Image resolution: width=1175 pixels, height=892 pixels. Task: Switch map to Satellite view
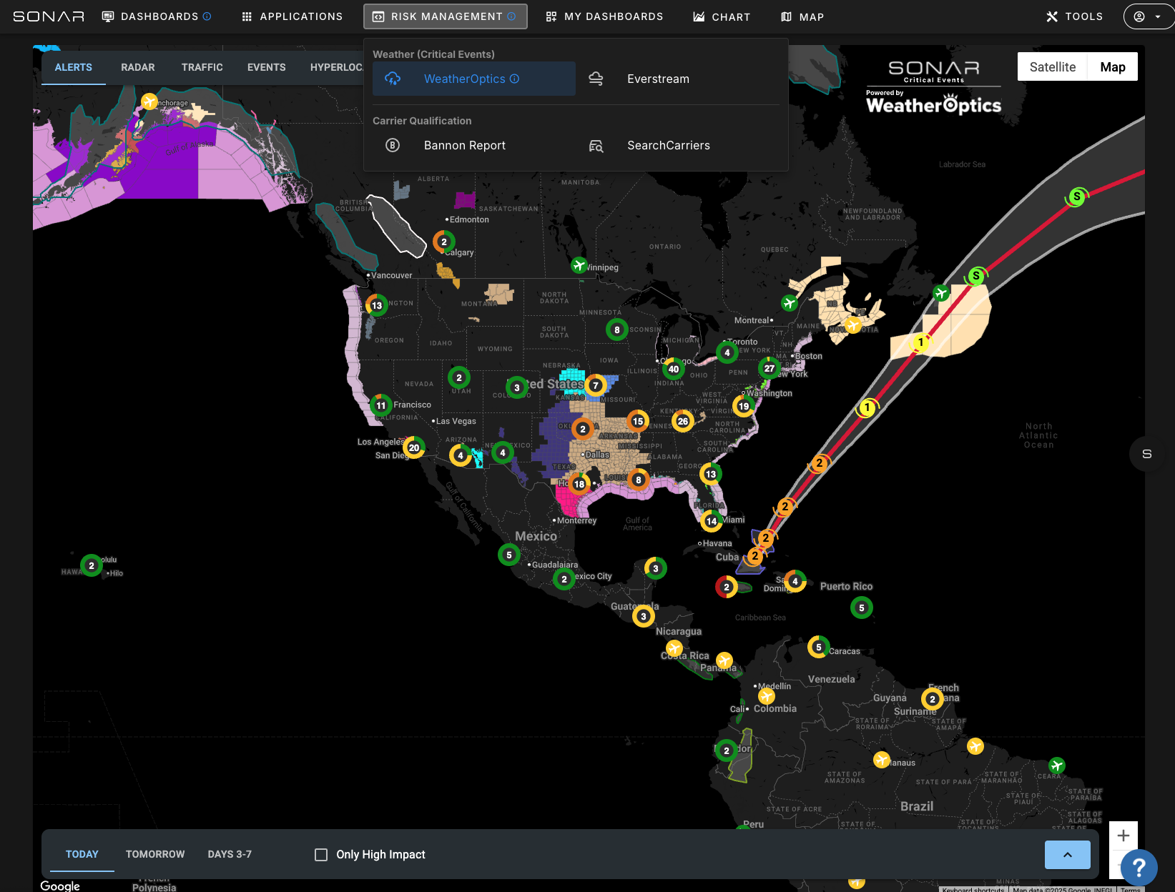tap(1052, 67)
